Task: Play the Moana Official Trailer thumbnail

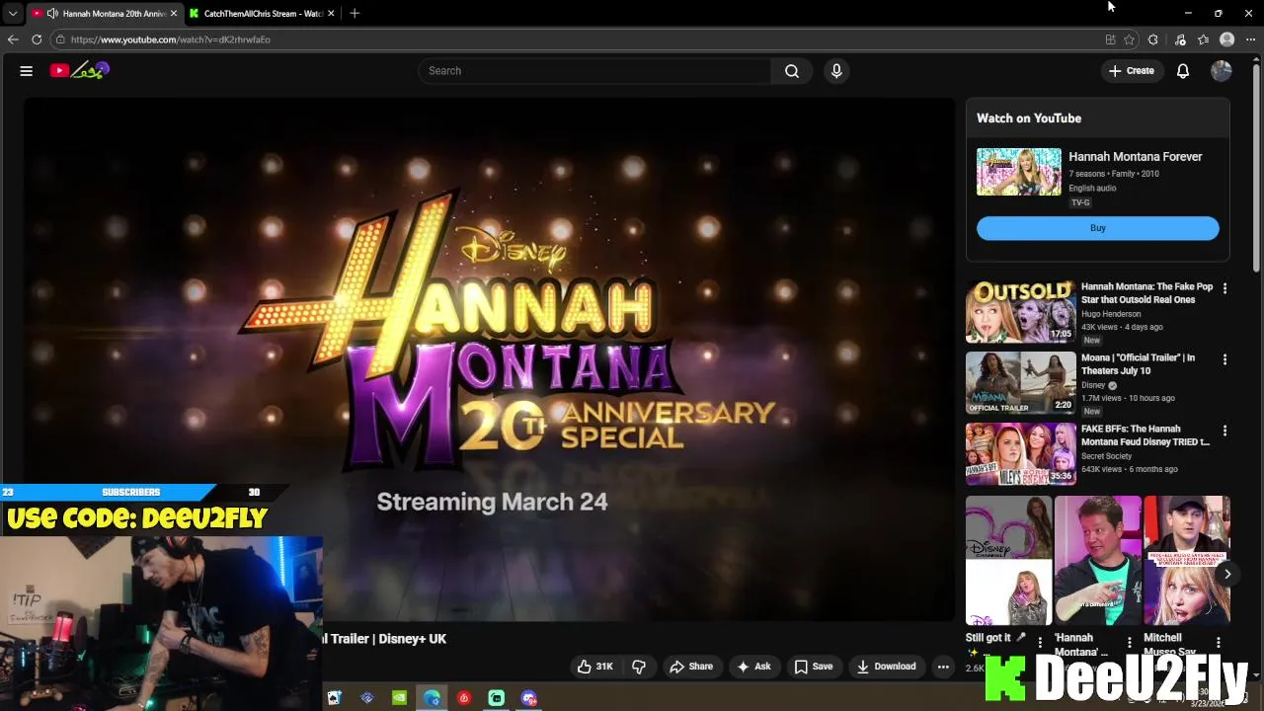Action: tap(1021, 382)
